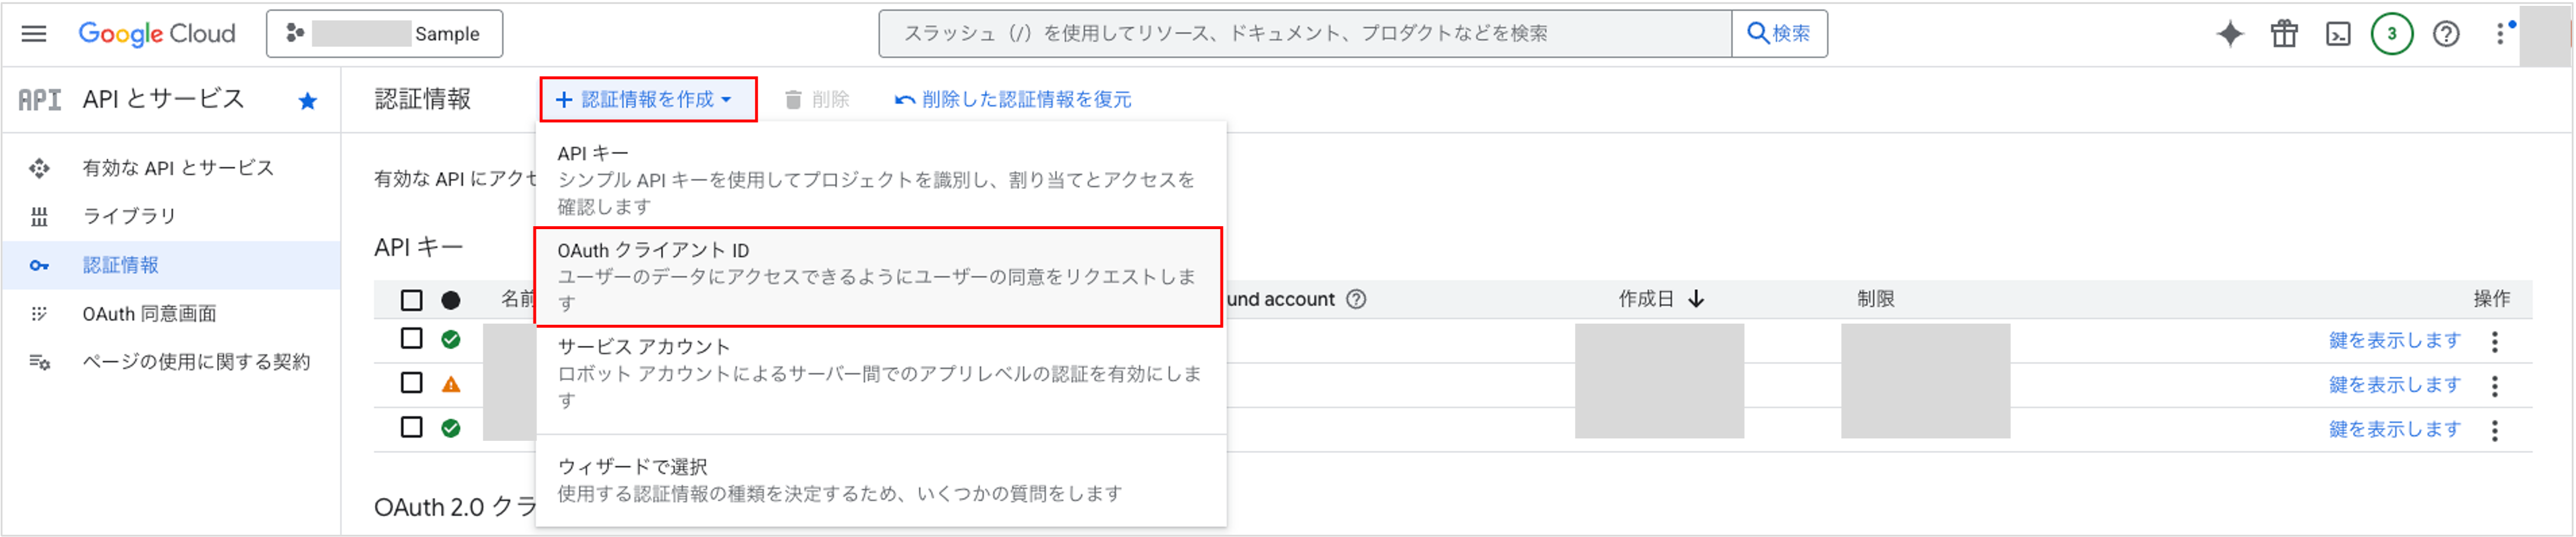The image size is (2576, 537).
Task: Click the bound account help icon
Action: pos(1356,300)
